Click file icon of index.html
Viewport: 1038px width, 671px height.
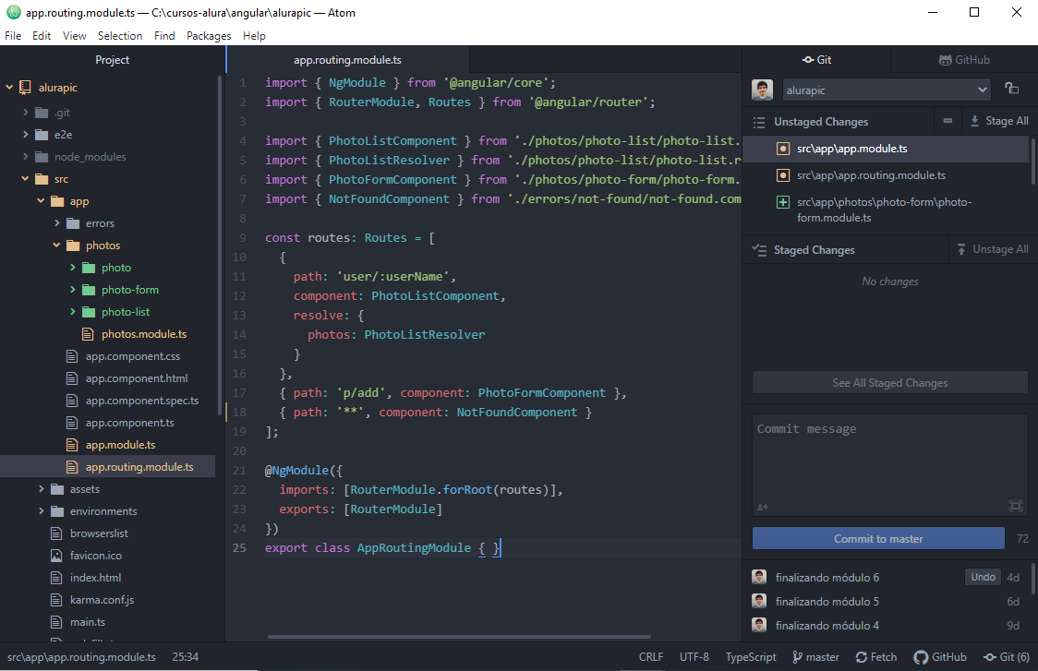click(56, 578)
